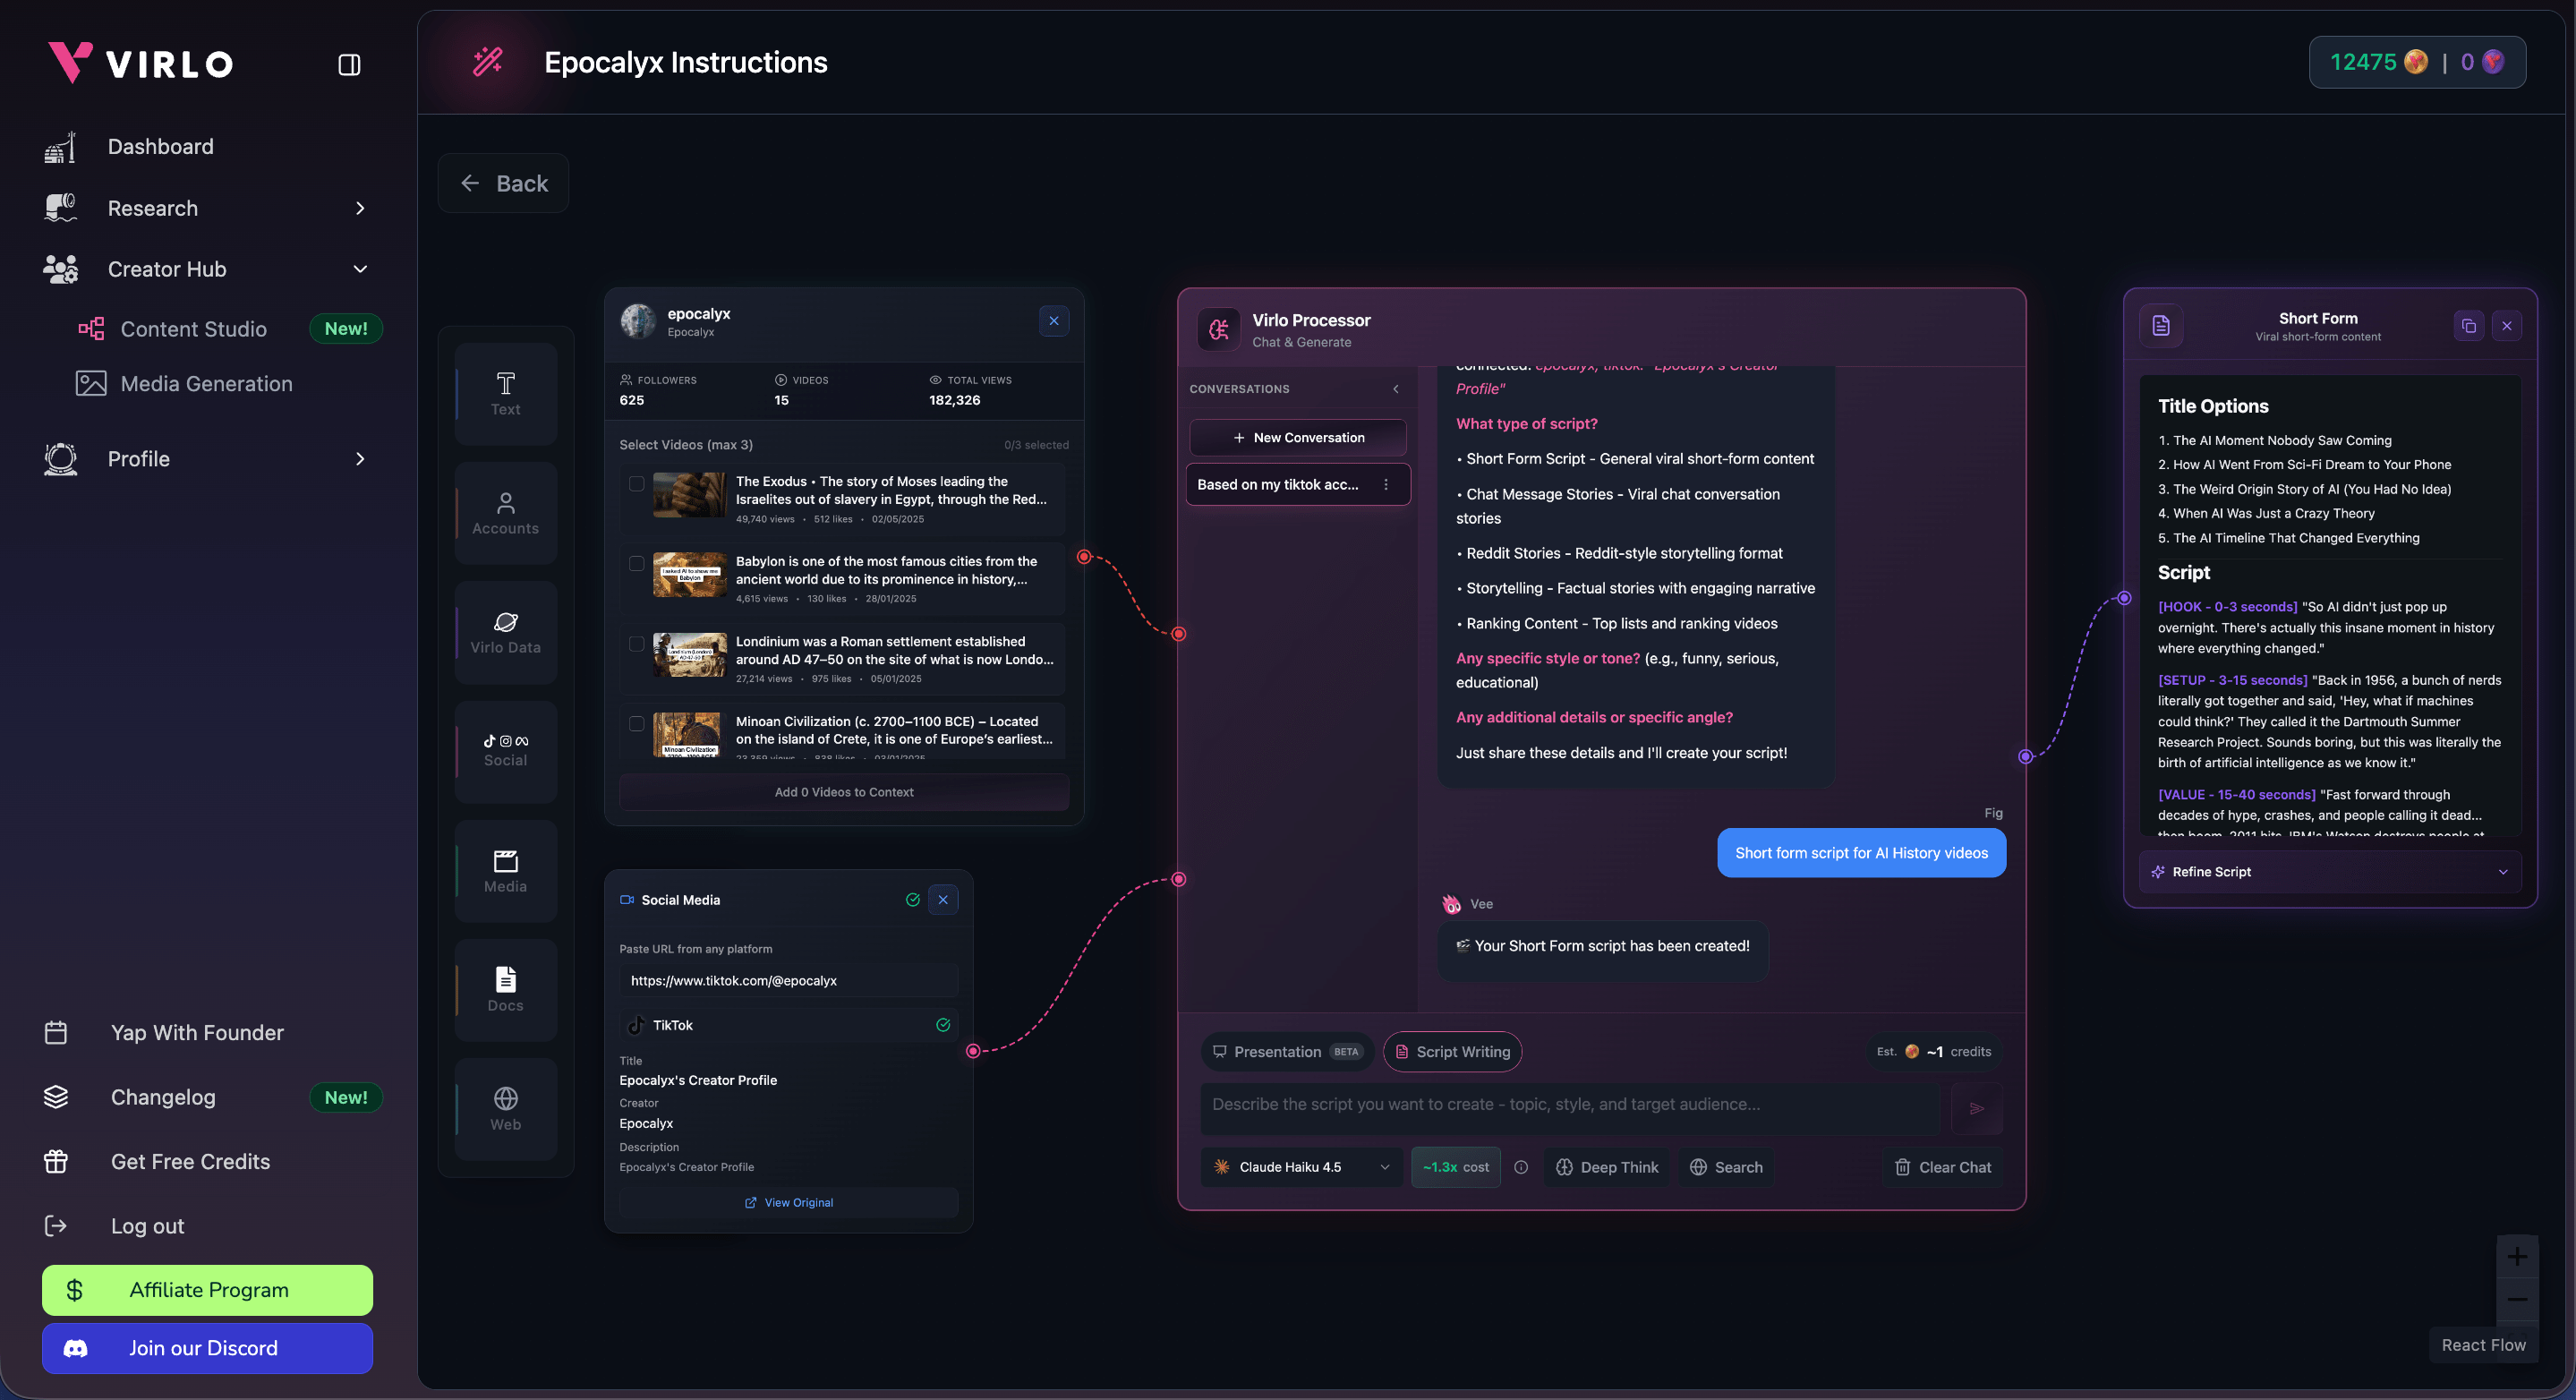
Task: Expand the Refine Script section
Action: tap(2328, 871)
